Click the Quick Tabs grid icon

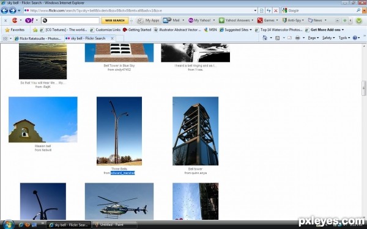tap(5, 38)
